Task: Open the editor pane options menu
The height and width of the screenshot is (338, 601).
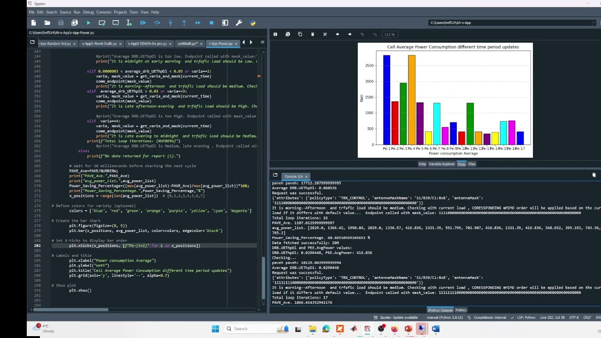Action: 262,43
